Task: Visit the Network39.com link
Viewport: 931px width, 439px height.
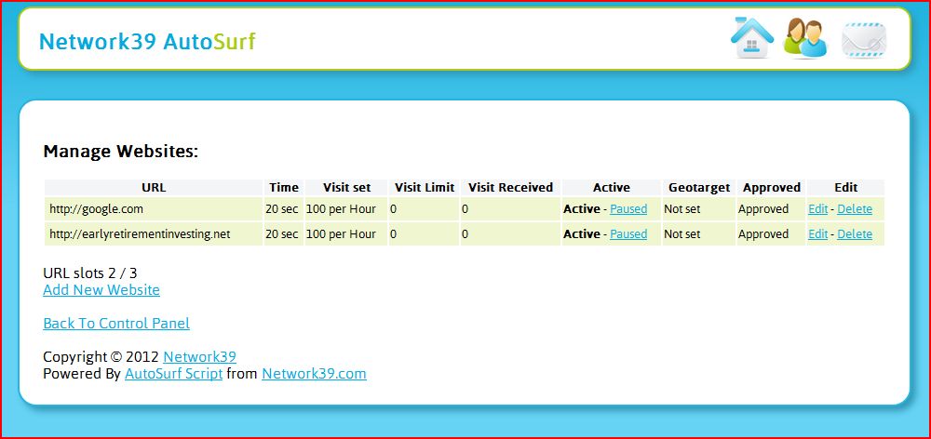Action: [314, 374]
